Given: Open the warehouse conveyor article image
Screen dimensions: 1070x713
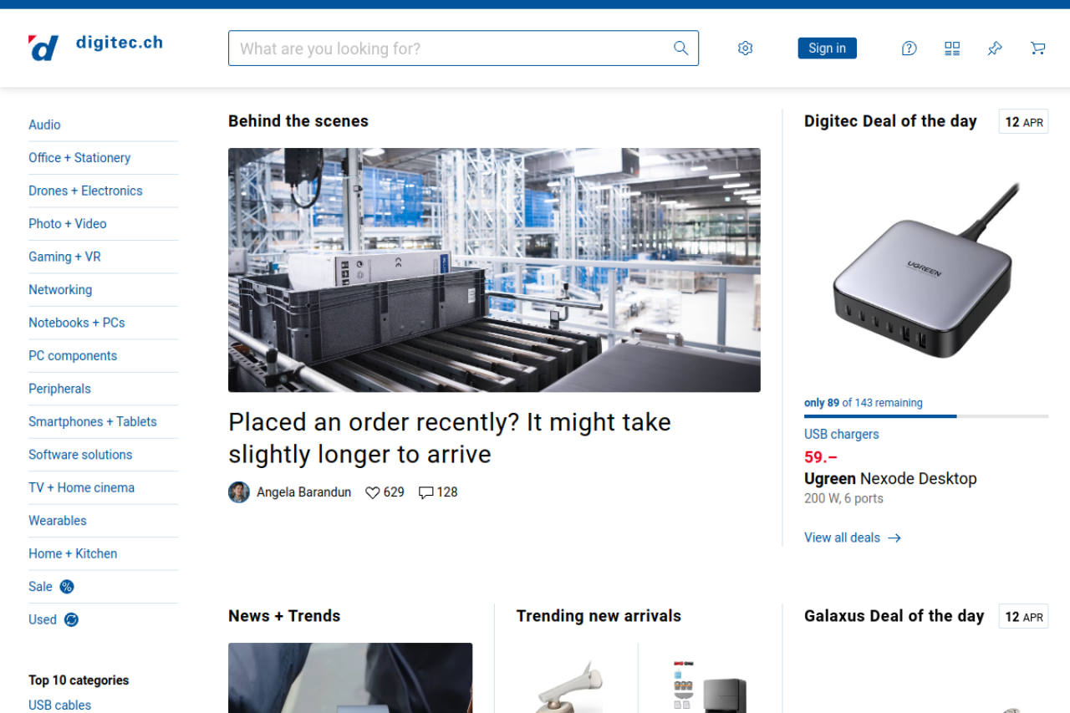Looking at the screenshot, I should click(x=494, y=270).
